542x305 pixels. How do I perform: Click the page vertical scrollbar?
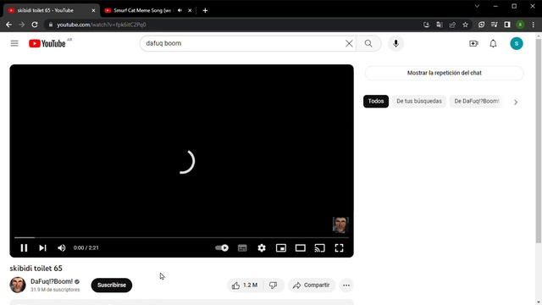coord(539,141)
